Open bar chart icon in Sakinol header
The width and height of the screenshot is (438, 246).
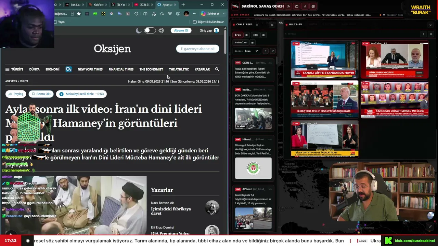[x=305, y=6]
